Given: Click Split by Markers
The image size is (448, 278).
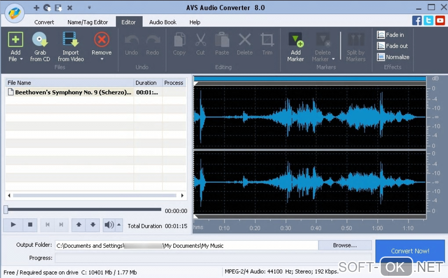Looking at the screenshot, I should [x=356, y=47].
